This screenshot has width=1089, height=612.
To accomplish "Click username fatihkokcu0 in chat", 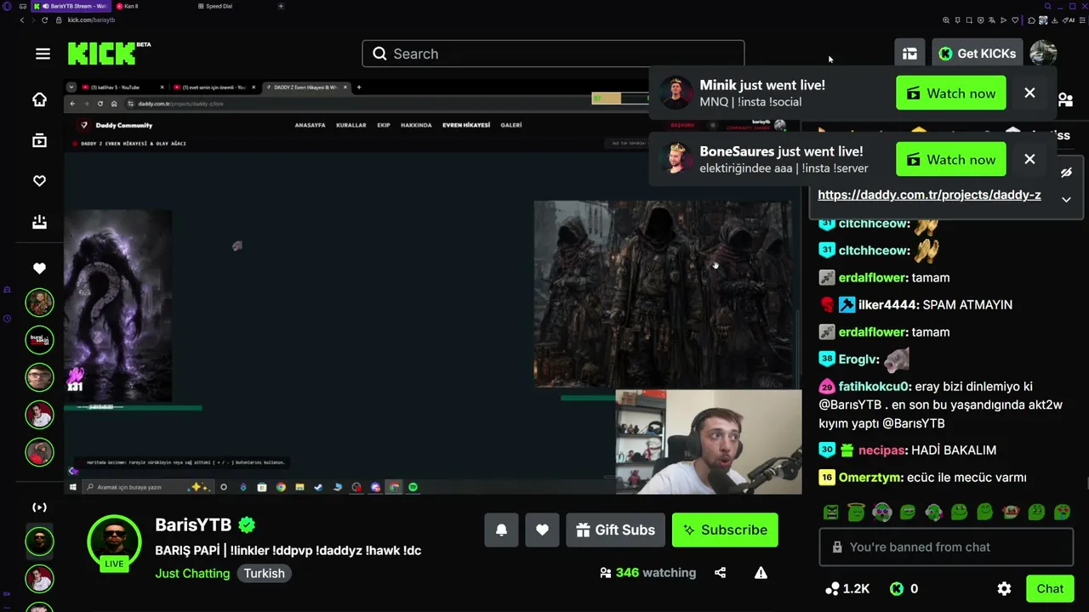I will 875,386.
